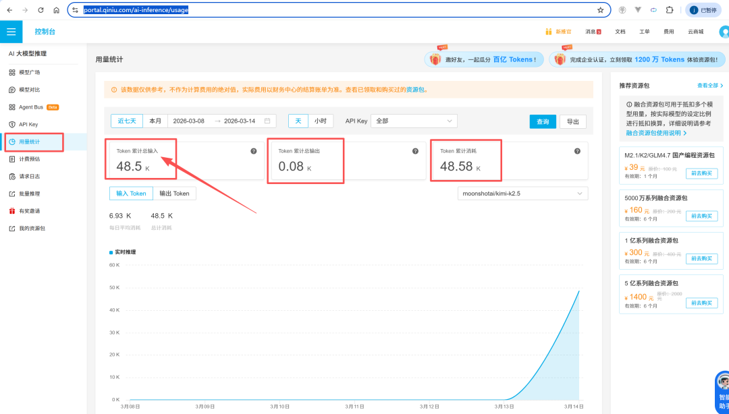Switch the time range to 本月

tap(155, 121)
